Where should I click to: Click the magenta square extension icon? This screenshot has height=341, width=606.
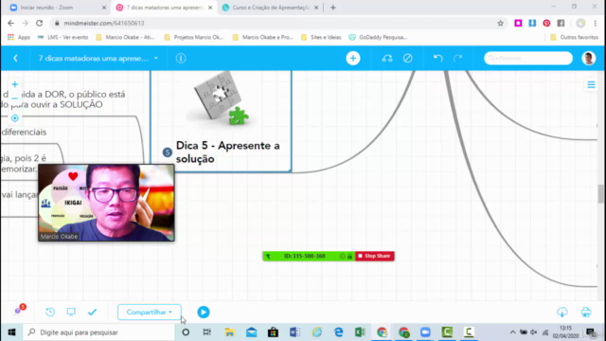tap(518, 23)
